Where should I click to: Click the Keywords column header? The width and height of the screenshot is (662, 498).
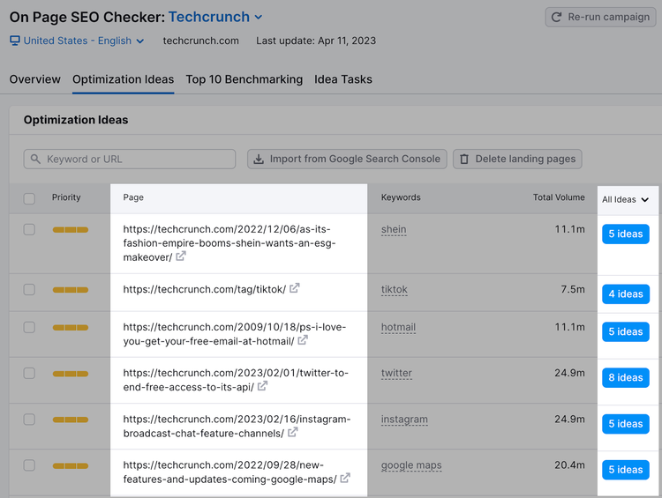[401, 197]
